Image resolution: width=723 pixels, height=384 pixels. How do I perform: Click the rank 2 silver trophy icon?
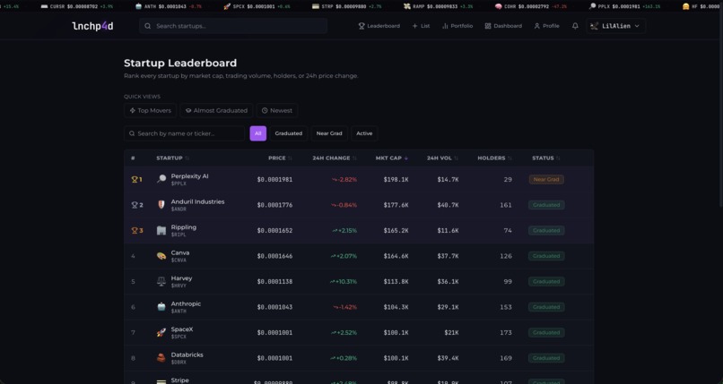[x=135, y=205]
